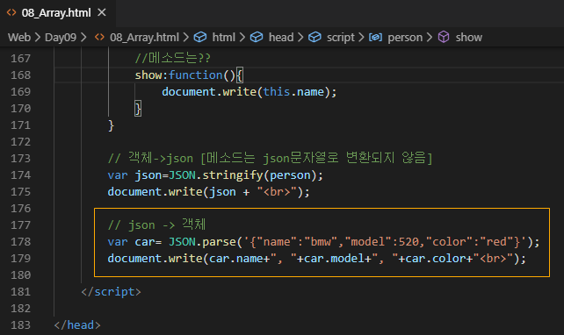Expand breadcrumb chevron after Web
This screenshot has width=564, height=335.
pyautogui.click(x=38, y=38)
